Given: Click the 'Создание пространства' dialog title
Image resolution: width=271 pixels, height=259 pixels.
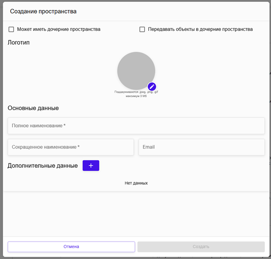Looking at the screenshot, I should pos(43,11).
